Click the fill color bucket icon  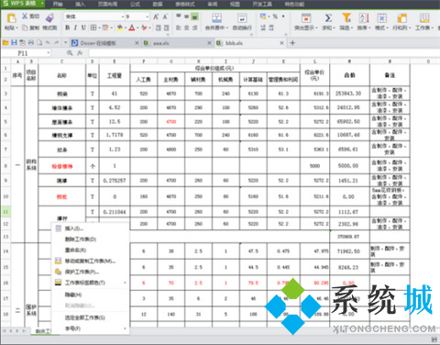click(x=120, y=28)
